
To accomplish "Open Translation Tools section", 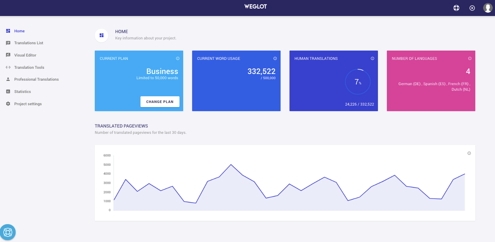I will [x=29, y=67].
